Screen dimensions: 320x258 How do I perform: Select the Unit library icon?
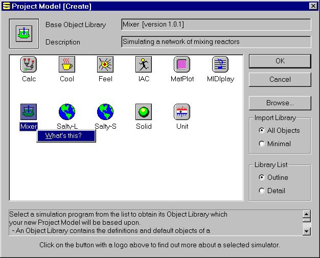click(182, 111)
